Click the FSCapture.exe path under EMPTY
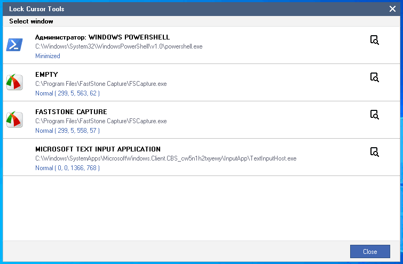This screenshot has width=403, height=264. pyautogui.click(x=101, y=84)
